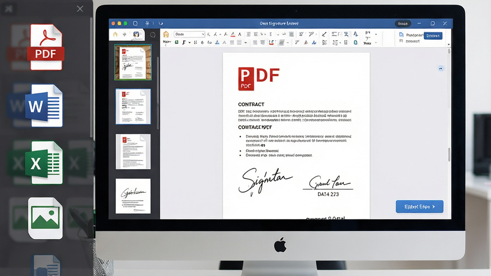Click the blue page icon near right ribbon

401,34
